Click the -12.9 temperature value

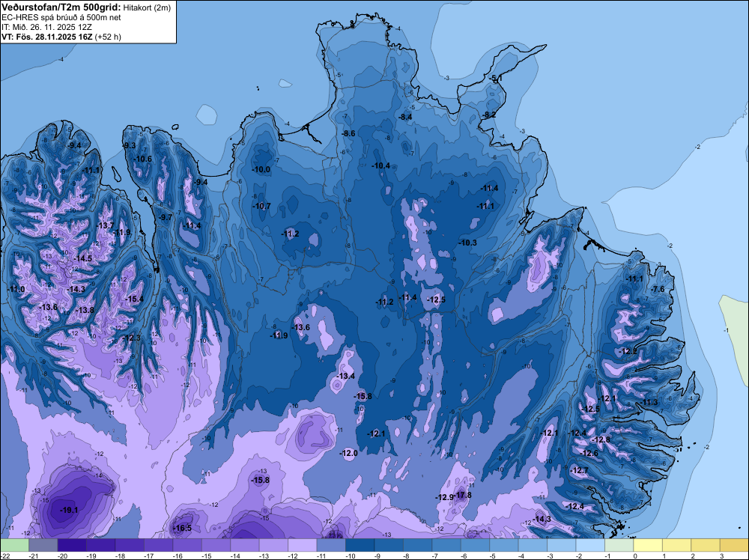443,497
